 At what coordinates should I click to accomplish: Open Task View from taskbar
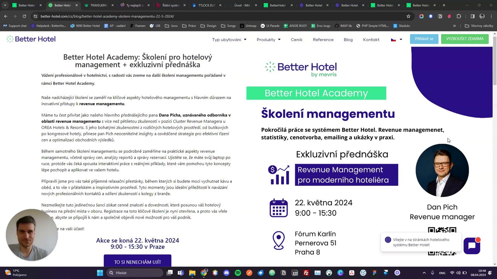[x=169, y=273]
